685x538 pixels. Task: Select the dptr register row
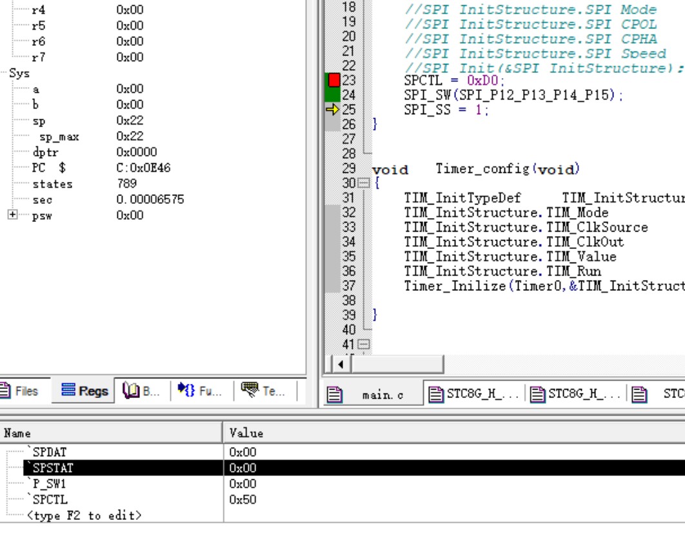[x=44, y=152]
